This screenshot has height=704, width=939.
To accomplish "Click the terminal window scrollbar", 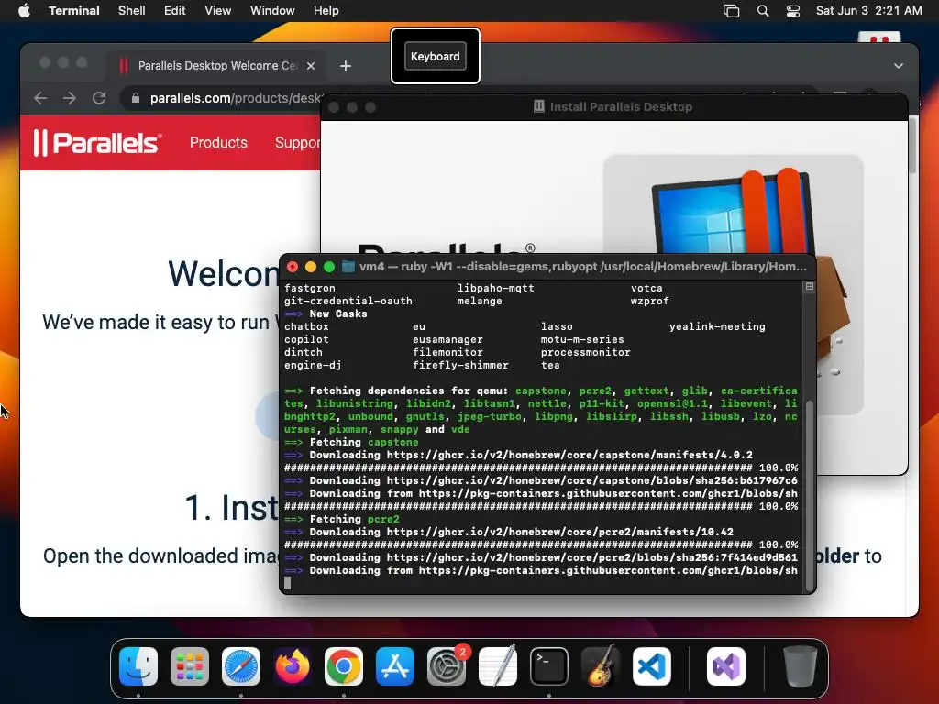I will [809, 494].
